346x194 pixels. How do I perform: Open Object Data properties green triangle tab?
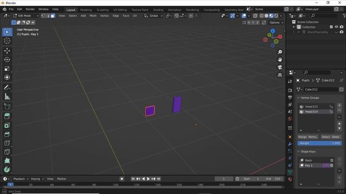pyautogui.click(x=290, y=172)
